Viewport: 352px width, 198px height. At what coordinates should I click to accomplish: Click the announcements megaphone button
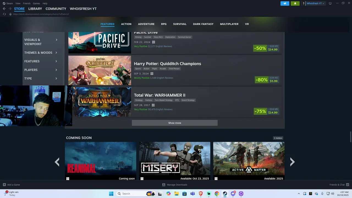tap(285, 4)
